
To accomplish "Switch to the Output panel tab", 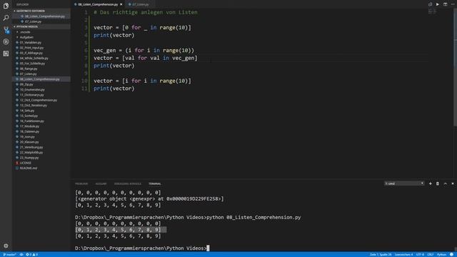I will tap(101, 183).
